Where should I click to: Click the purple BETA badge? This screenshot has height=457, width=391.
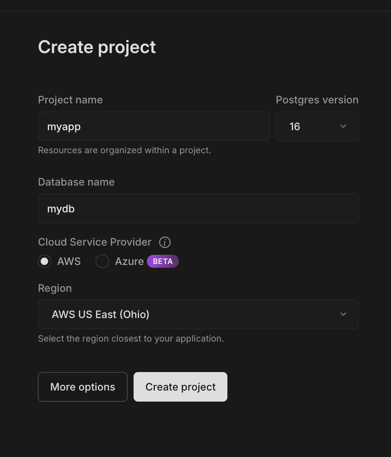coord(163,261)
